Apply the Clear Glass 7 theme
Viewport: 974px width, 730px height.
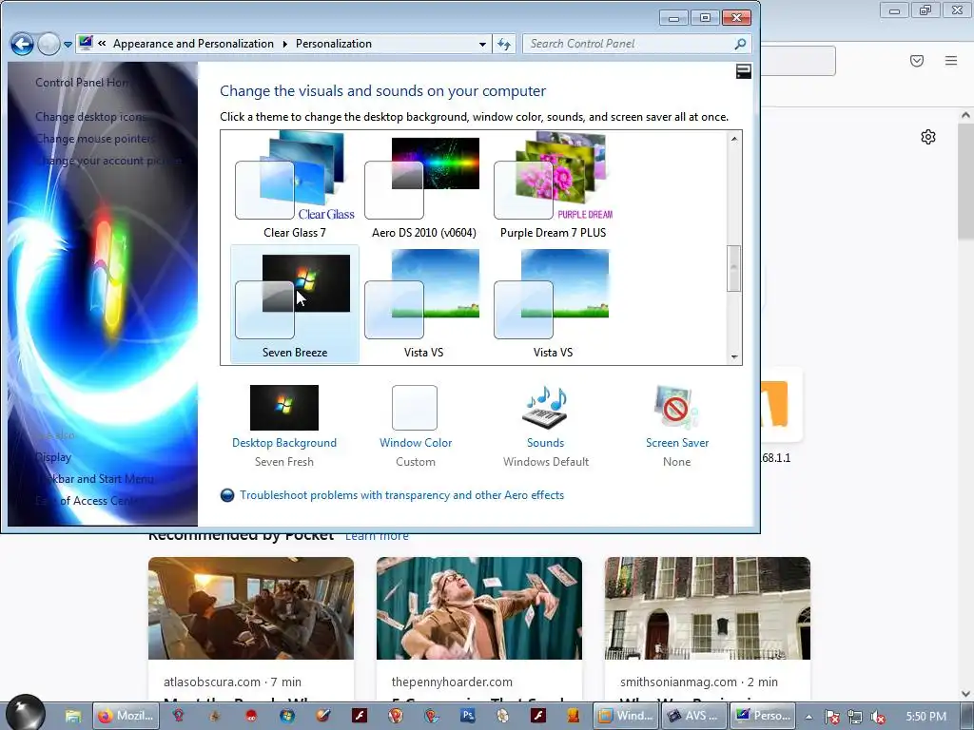[x=295, y=185]
